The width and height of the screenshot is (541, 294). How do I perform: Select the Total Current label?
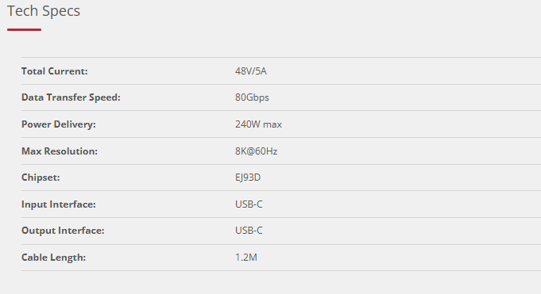(x=55, y=71)
